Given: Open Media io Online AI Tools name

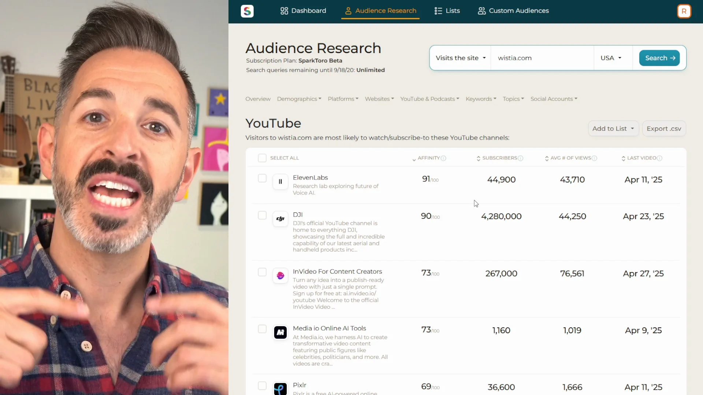Looking at the screenshot, I should coord(329,328).
